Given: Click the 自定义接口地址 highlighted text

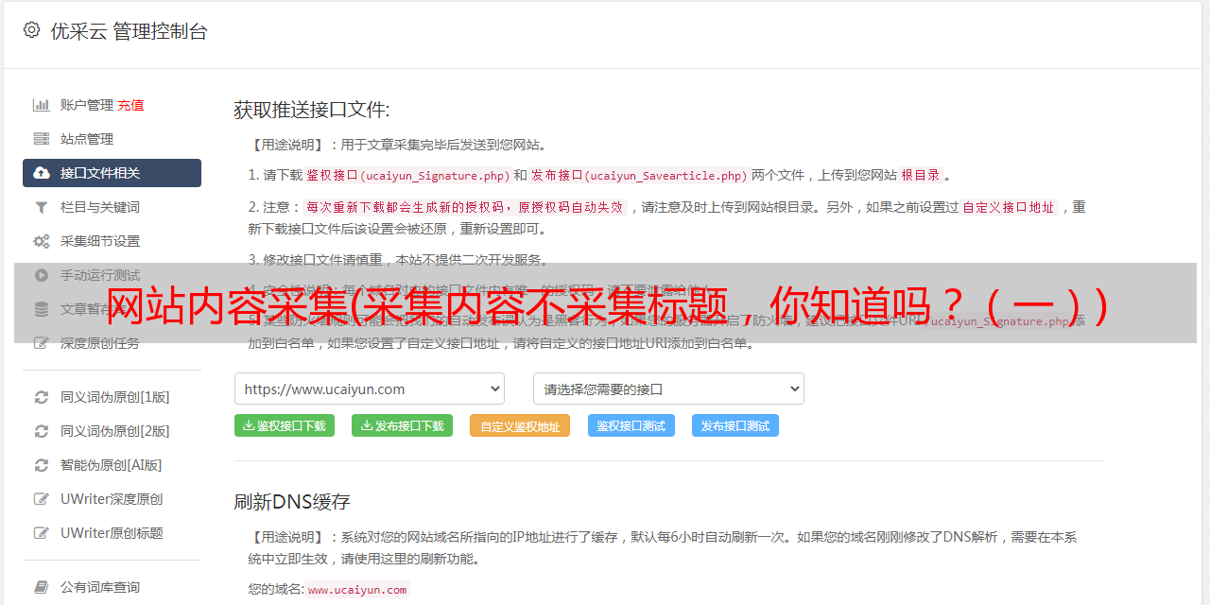Looking at the screenshot, I should [1009, 207].
